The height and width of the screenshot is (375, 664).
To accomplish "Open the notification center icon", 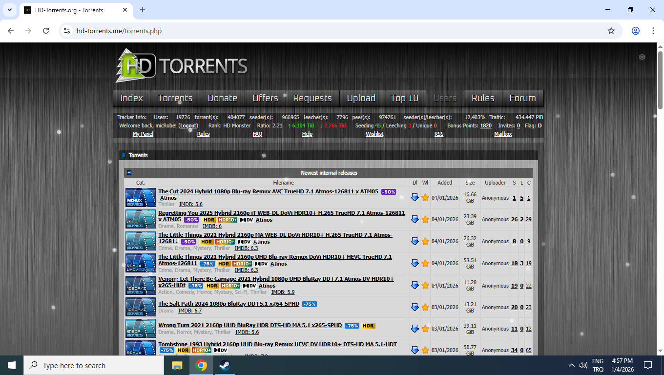I will pos(648,365).
